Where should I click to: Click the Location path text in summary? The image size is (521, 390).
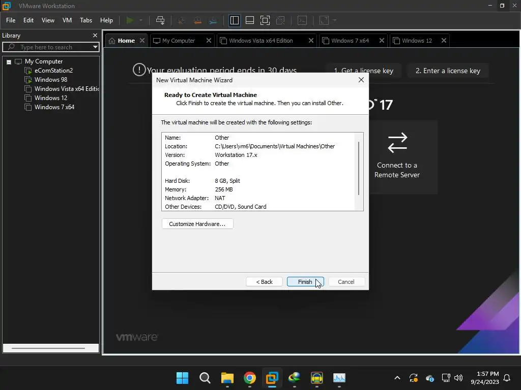pos(275,146)
